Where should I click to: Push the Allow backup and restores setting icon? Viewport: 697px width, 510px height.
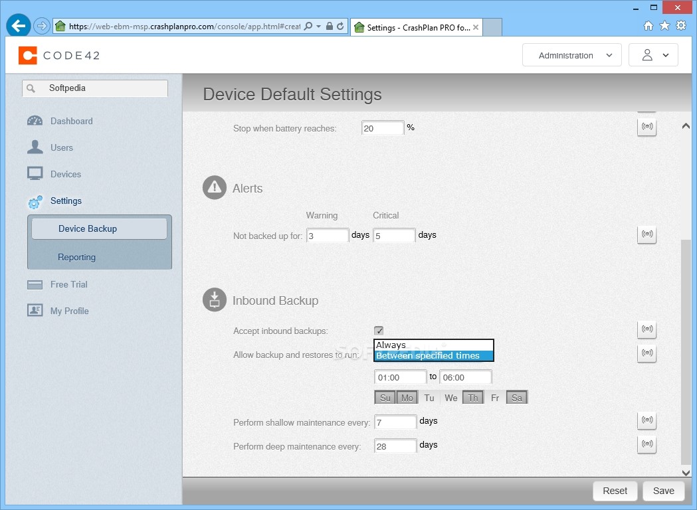pyautogui.click(x=647, y=354)
